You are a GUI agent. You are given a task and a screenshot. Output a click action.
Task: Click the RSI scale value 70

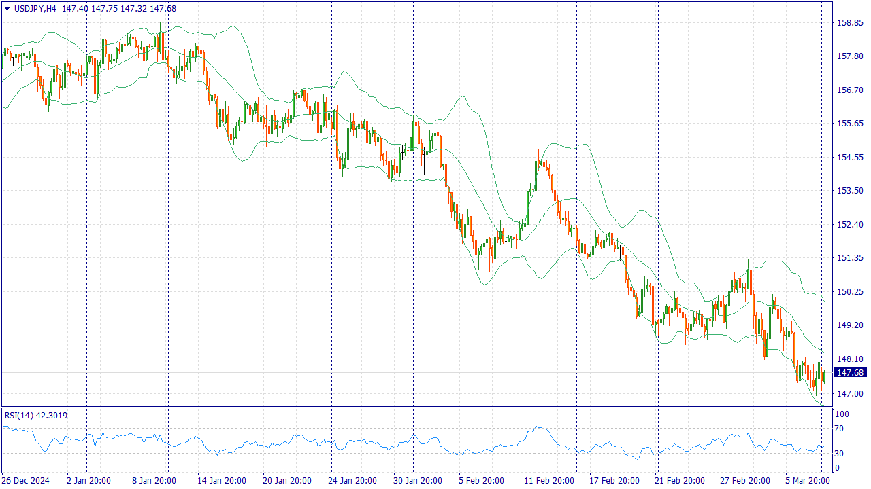pyautogui.click(x=840, y=429)
